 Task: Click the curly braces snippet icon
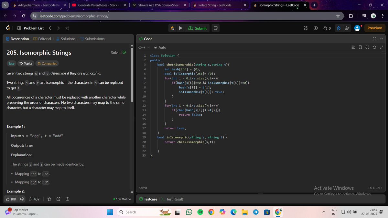[367, 47]
